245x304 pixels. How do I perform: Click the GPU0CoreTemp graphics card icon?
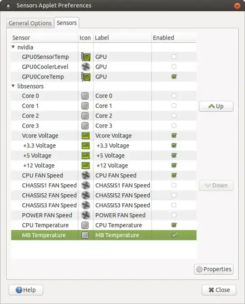pos(85,77)
